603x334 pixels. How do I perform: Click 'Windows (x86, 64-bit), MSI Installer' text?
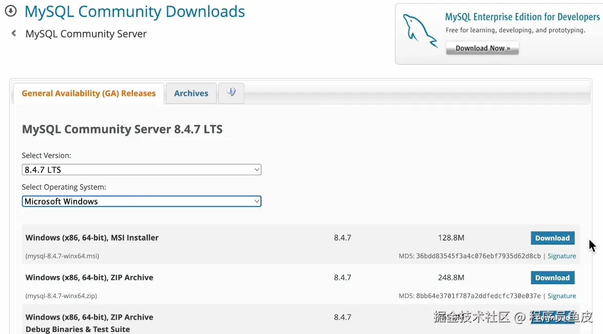tap(92, 238)
